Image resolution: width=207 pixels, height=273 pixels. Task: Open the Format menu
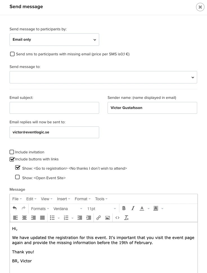83,199
